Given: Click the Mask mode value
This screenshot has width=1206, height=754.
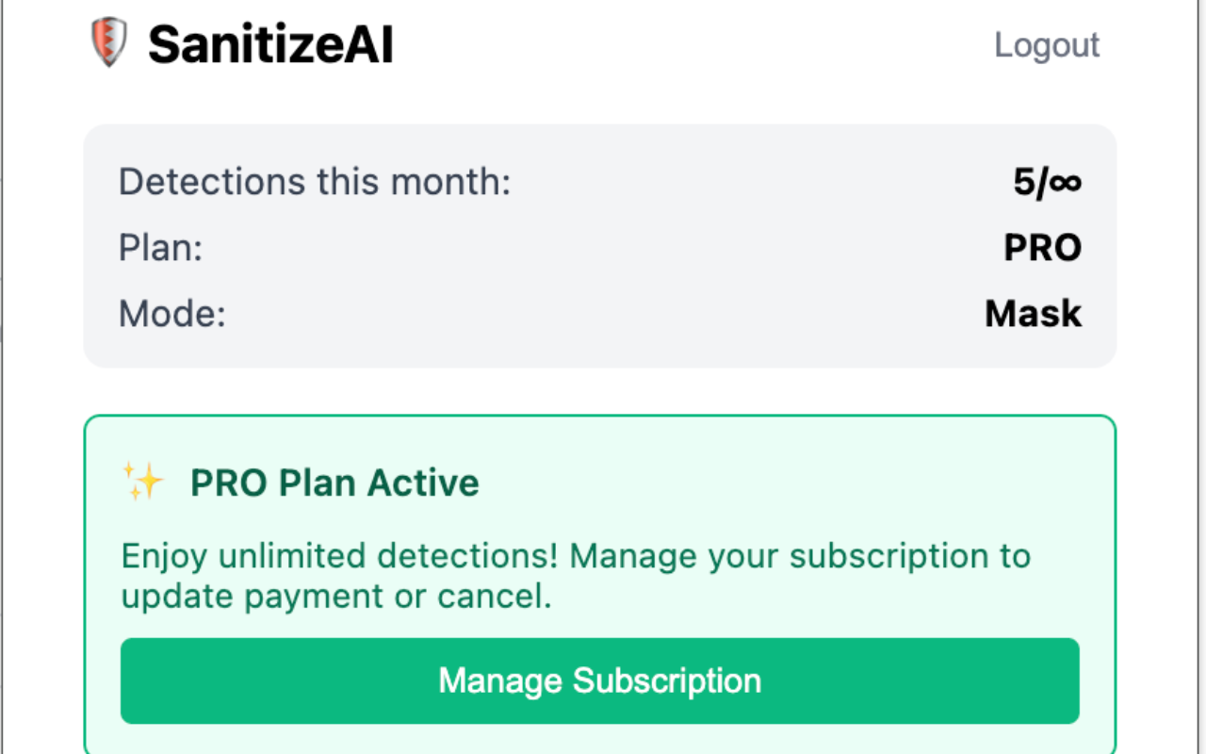Looking at the screenshot, I should 1033,313.
